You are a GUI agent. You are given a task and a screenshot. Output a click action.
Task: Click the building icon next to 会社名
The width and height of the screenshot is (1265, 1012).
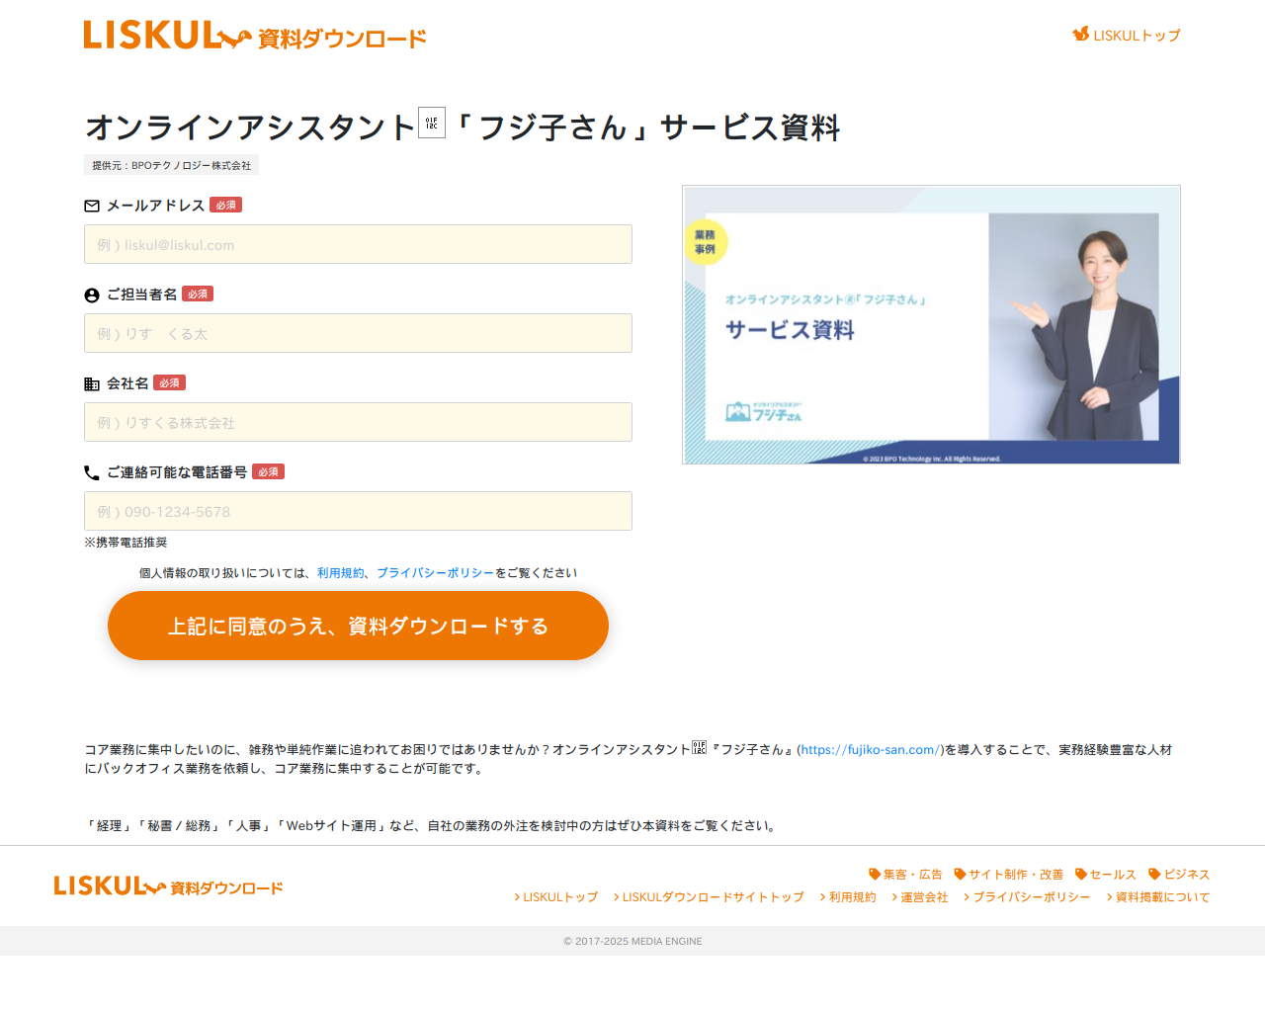click(92, 383)
